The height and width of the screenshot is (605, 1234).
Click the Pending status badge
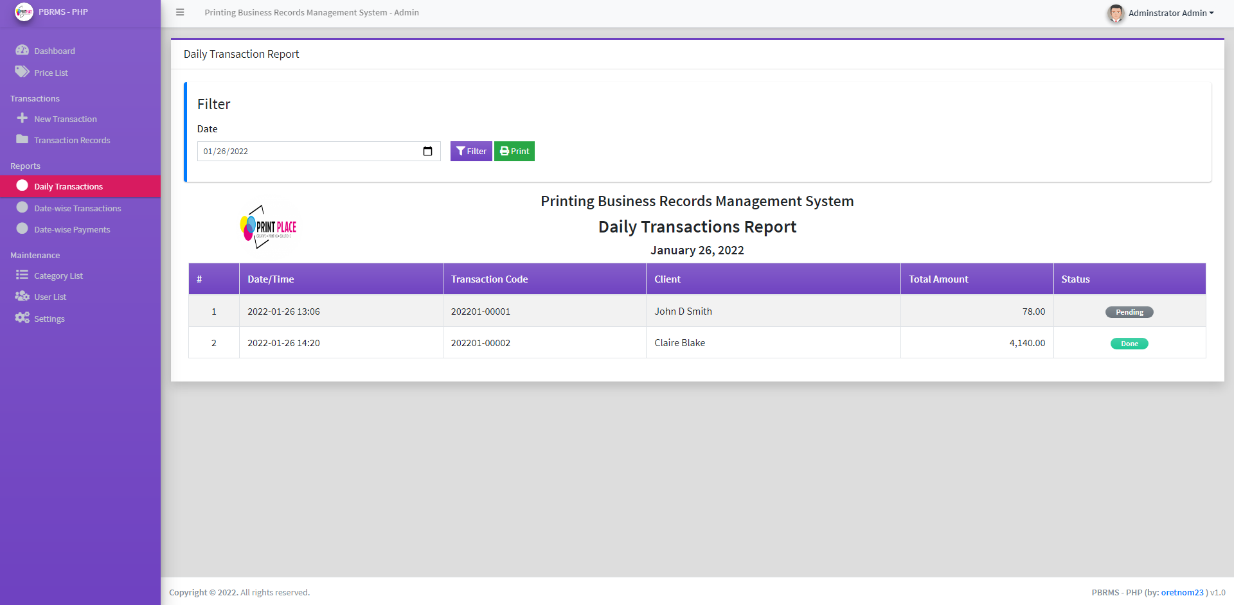click(1129, 312)
